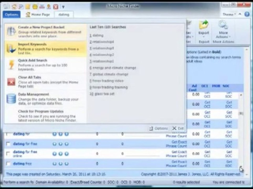Click Get SOC in 'dating for free' row
This screenshot has width=253, height=189.
pyautogui.click(x=229, y=144)
